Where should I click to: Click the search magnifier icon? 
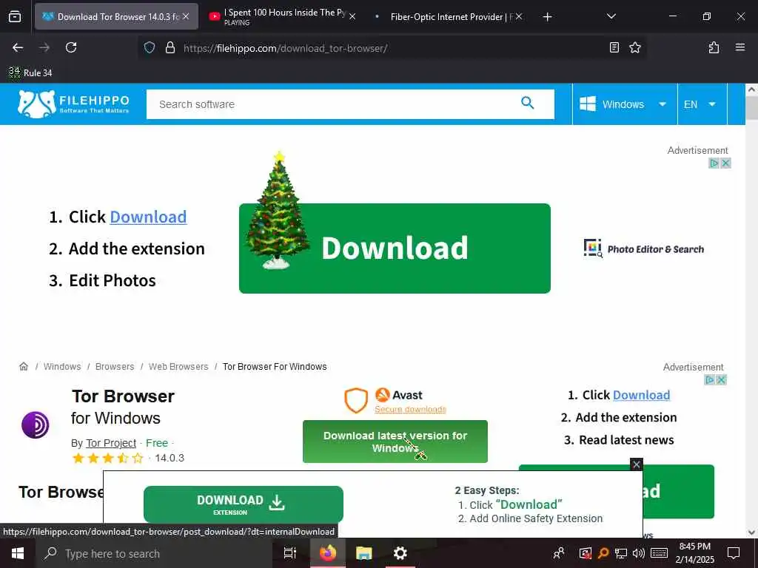point(527,103)
